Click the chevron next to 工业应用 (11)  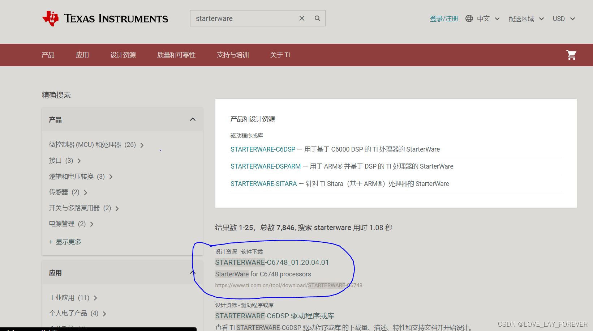[95, 298]
